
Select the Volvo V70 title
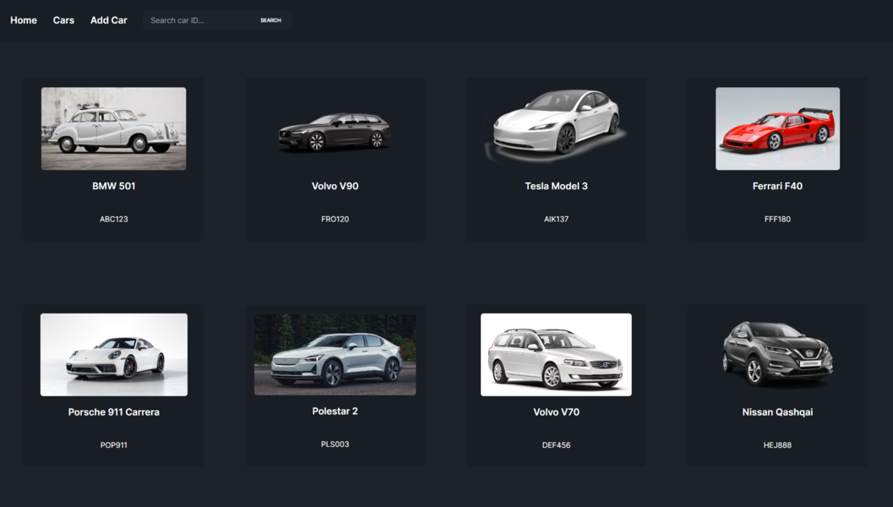click(x=557, y=412)
